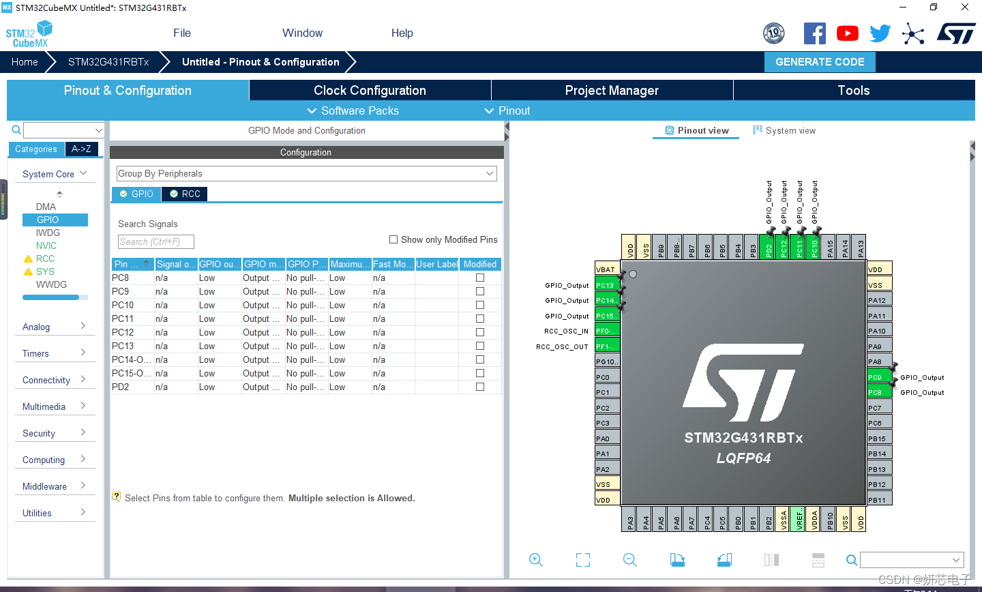The height and width of the screenshot is (592, 982).
Task: Zoom out of the pinout view
Action: tap(630, 560)
